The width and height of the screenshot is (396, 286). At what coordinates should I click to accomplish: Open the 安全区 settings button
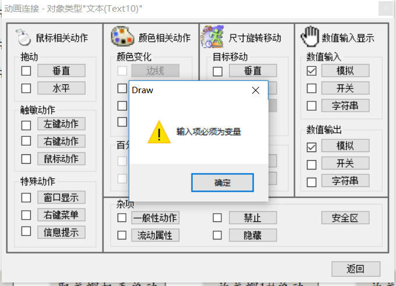click(345, 218)
